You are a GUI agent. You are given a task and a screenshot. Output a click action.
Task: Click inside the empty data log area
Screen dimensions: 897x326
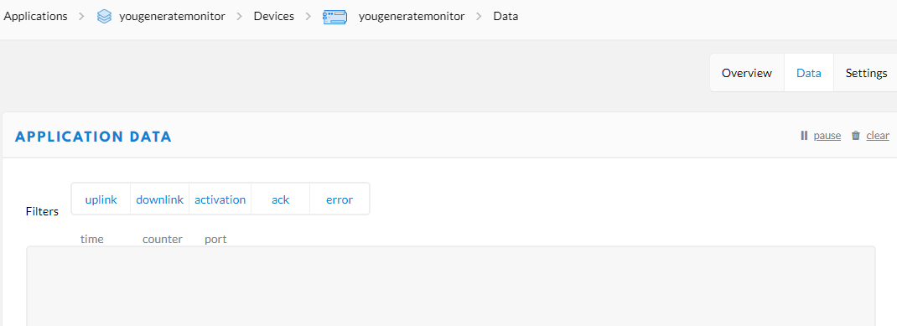click(x=451, y=286)
